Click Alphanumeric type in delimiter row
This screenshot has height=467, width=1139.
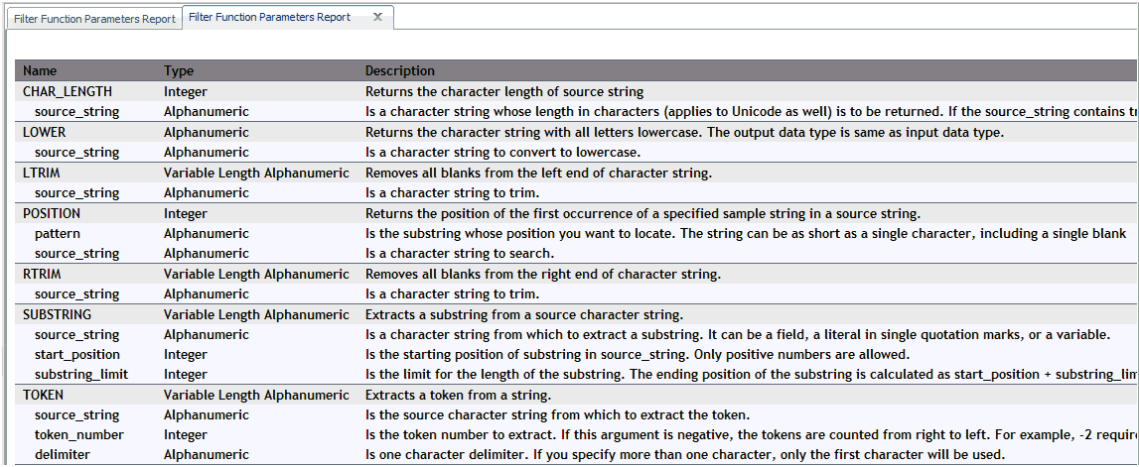coord(206,455)
